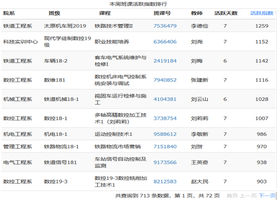Select teacher cell 刘尧

point(197,42)
